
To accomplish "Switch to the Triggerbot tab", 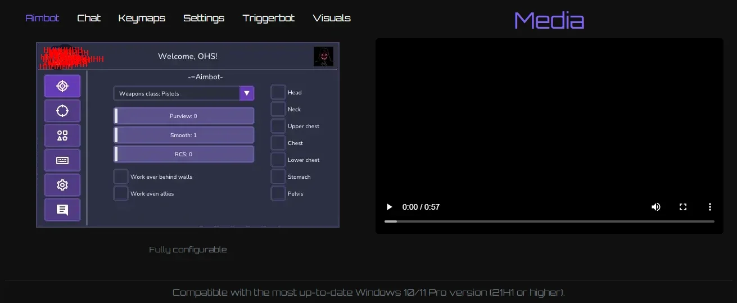I will (x=269, y=18).
